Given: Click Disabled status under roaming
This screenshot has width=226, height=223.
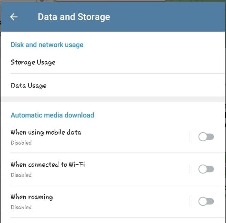Looking at the screenshot, I should tap(21, 207).
